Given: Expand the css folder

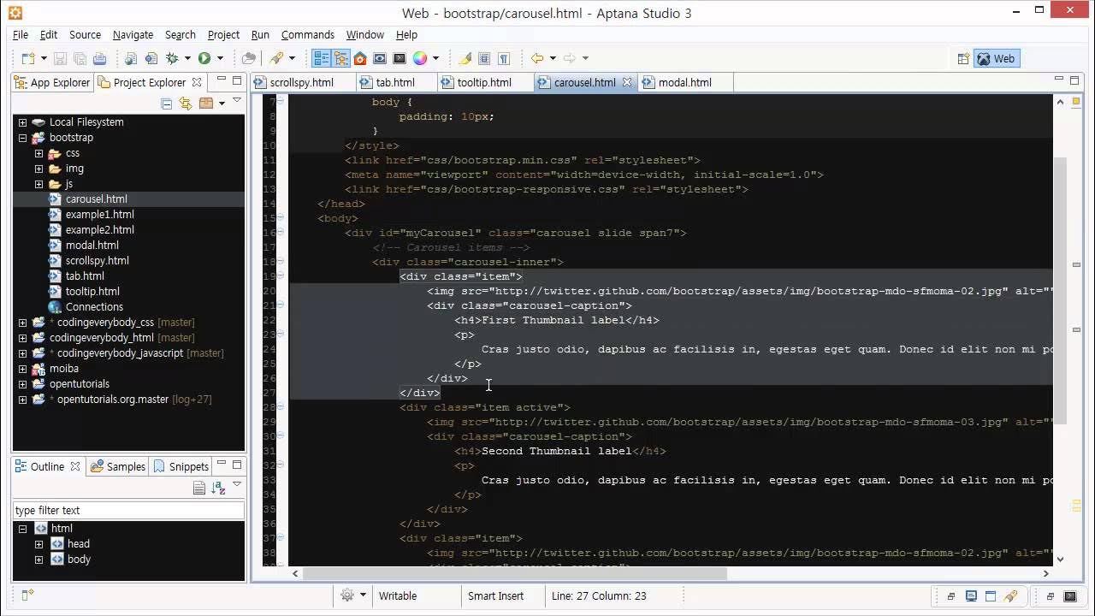Looking at the screenshot, I should (x=38, y=153).
